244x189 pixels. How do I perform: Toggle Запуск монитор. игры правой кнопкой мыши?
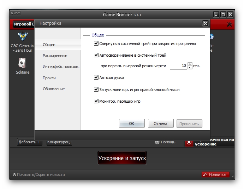(96, 89)
